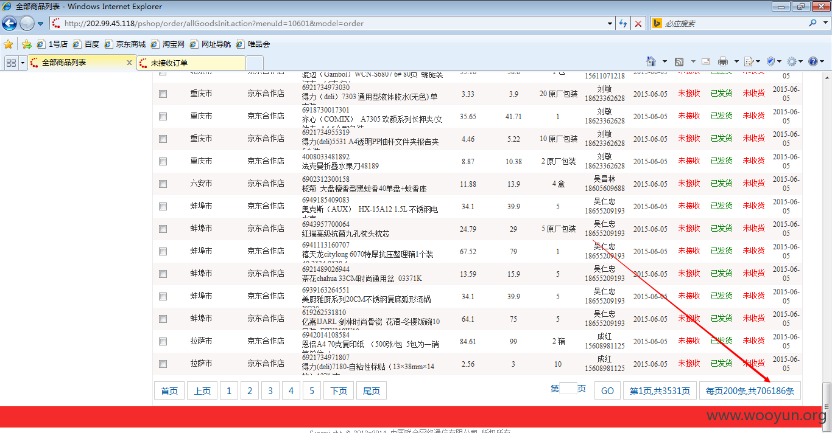Click the RSS feeds icon
Viewport: 832px width, 433px height.
point(679,61)
